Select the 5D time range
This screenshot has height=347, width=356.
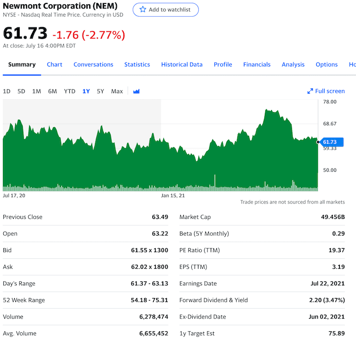tap(21, 91)
